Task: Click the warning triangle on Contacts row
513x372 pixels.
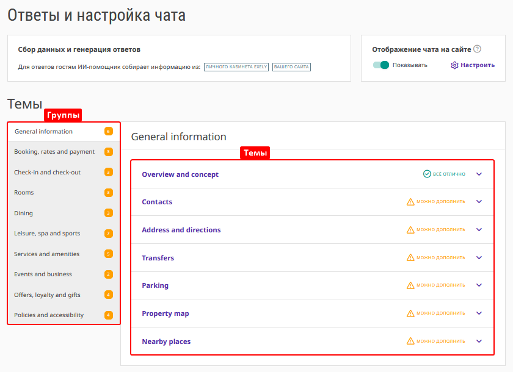Action: 410,202
